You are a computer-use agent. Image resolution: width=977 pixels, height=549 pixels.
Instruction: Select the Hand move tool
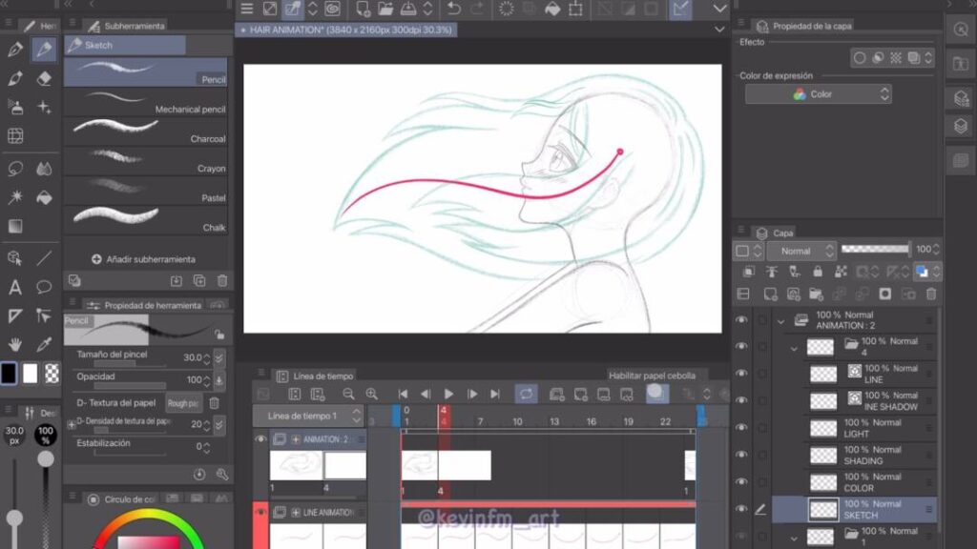coord(15,344)
